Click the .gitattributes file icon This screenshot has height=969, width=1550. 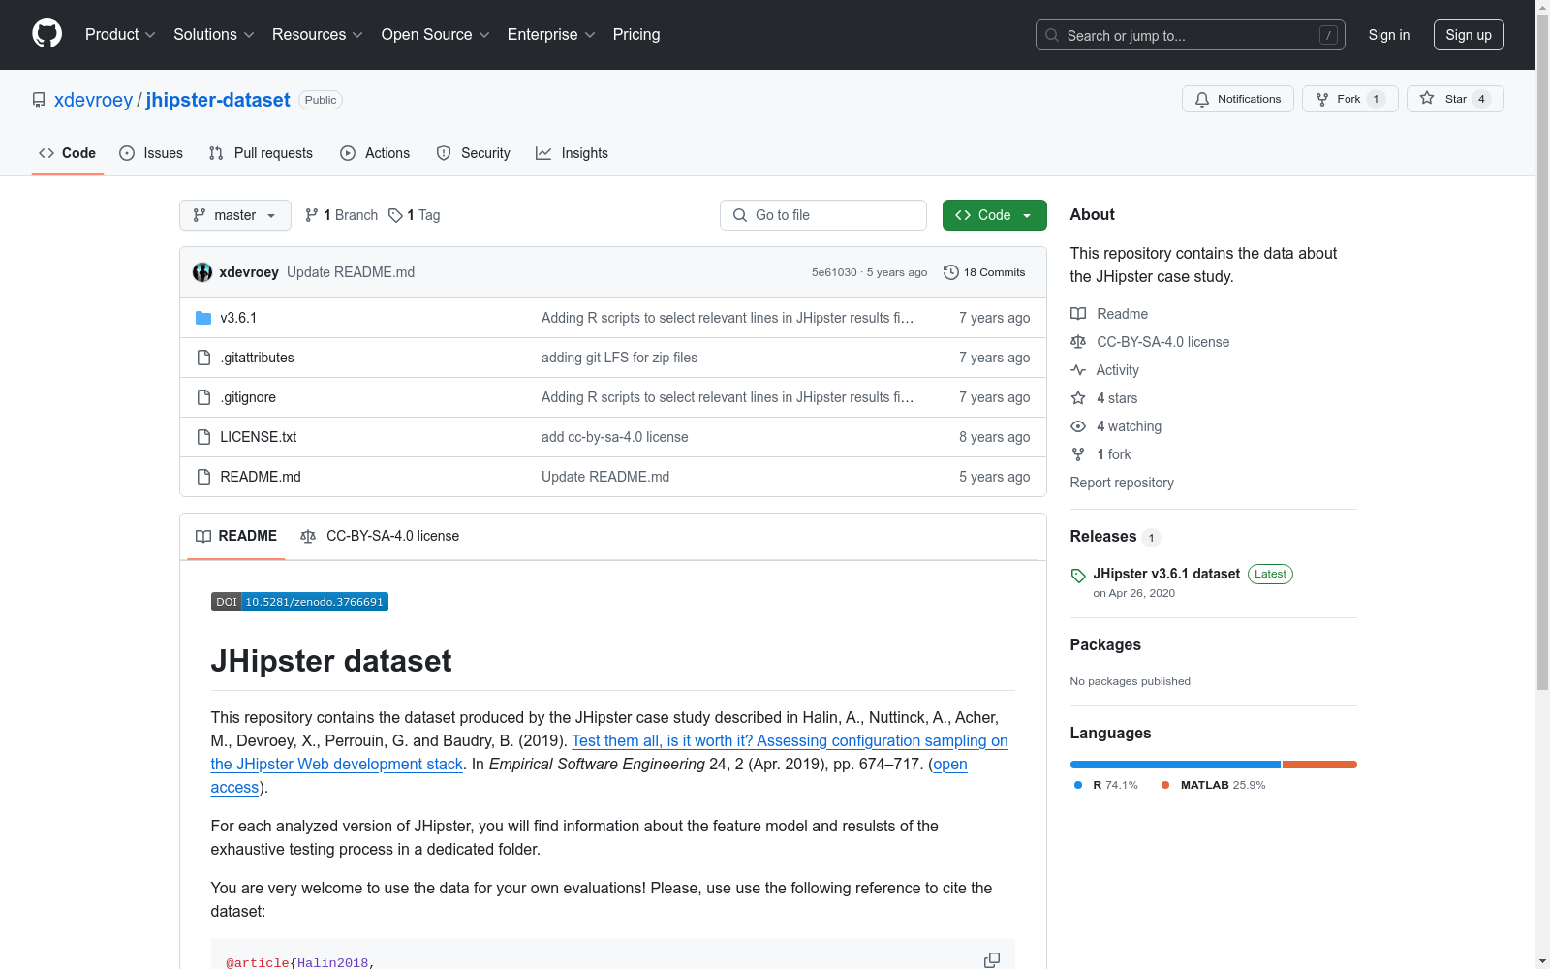pos(203,358)
